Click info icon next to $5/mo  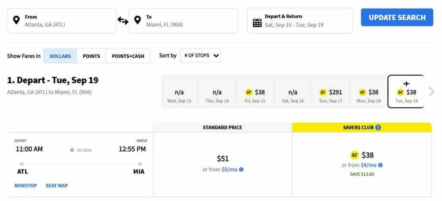pyautogui.click(x=241, y=170)
